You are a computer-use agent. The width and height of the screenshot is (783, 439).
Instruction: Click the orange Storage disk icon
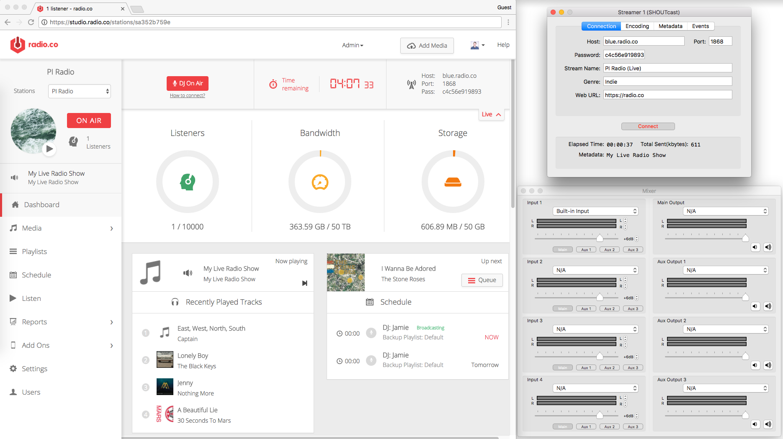[x=453, y=182]
